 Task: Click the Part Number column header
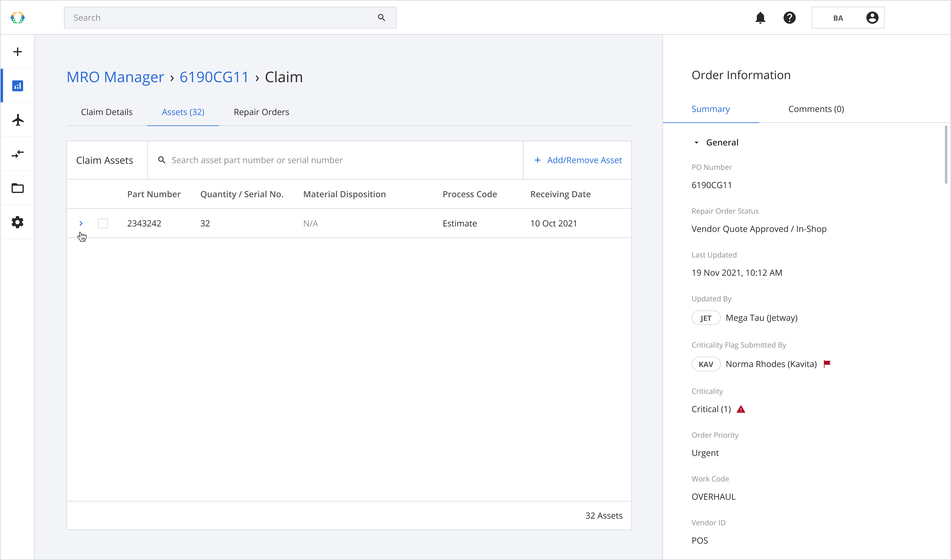pos(154,194)
